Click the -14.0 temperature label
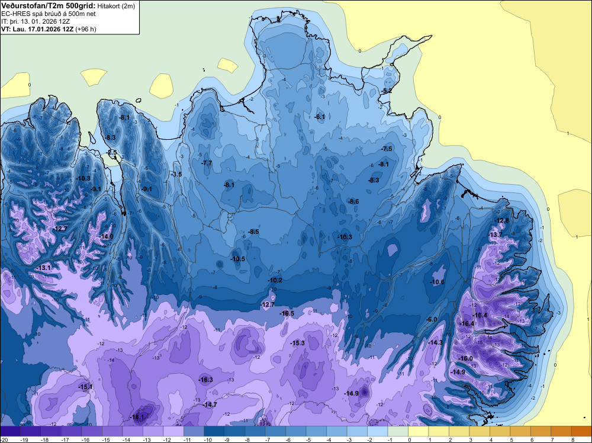The height and width of the screenshot is (443, 592). pyautogui.click(x=106, y=236)
